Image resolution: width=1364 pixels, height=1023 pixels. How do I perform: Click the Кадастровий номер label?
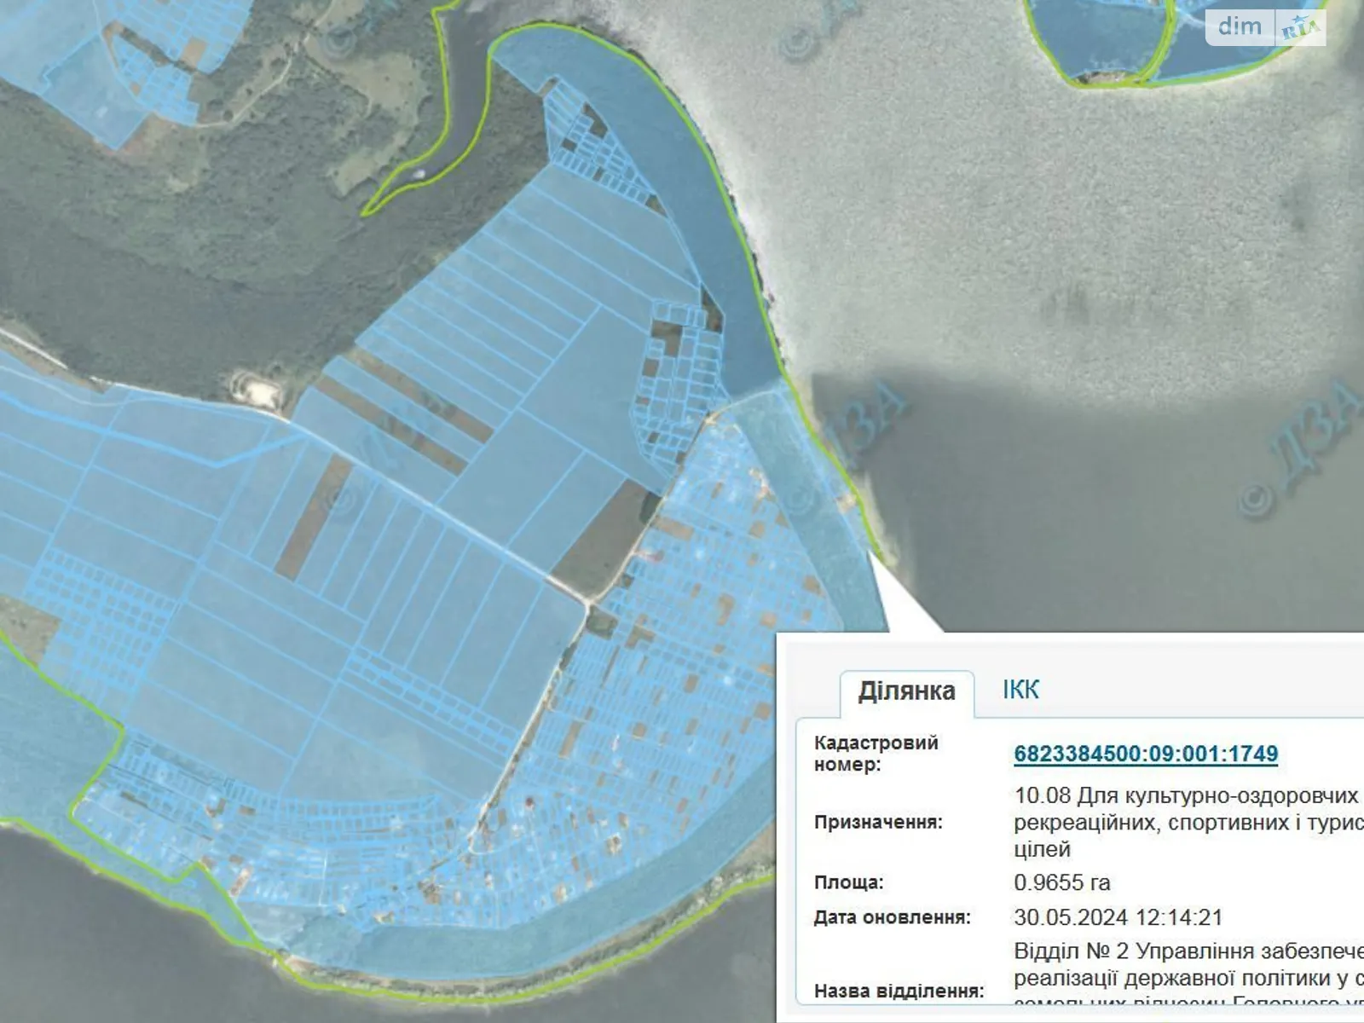click(x=876, y=753)
